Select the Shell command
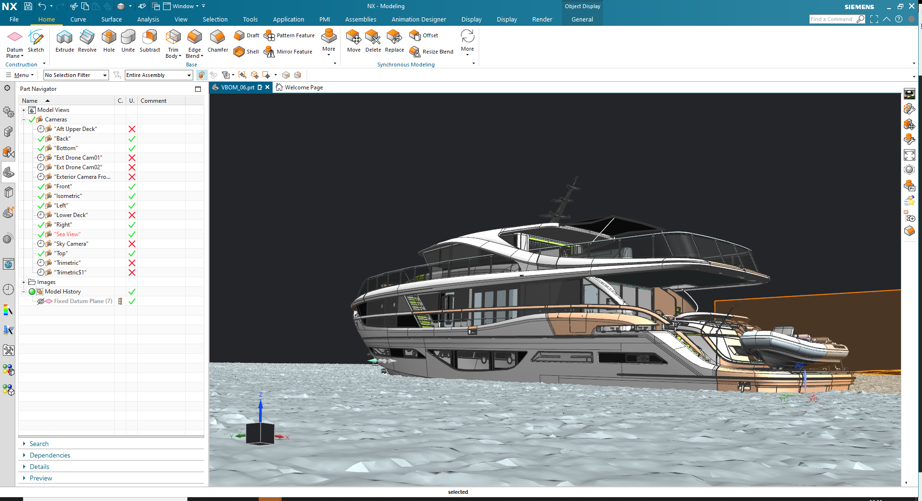The height and width of the screenshot is (501, 922). [247, 52]
